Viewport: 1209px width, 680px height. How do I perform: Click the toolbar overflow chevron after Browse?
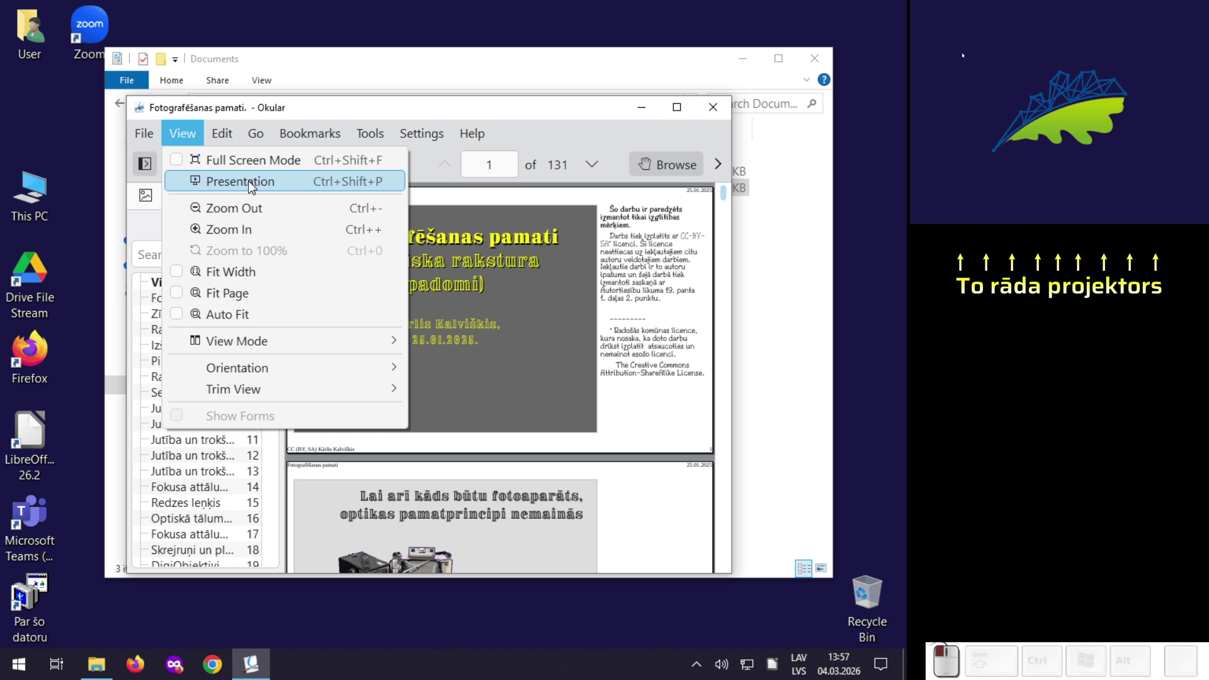718,164
